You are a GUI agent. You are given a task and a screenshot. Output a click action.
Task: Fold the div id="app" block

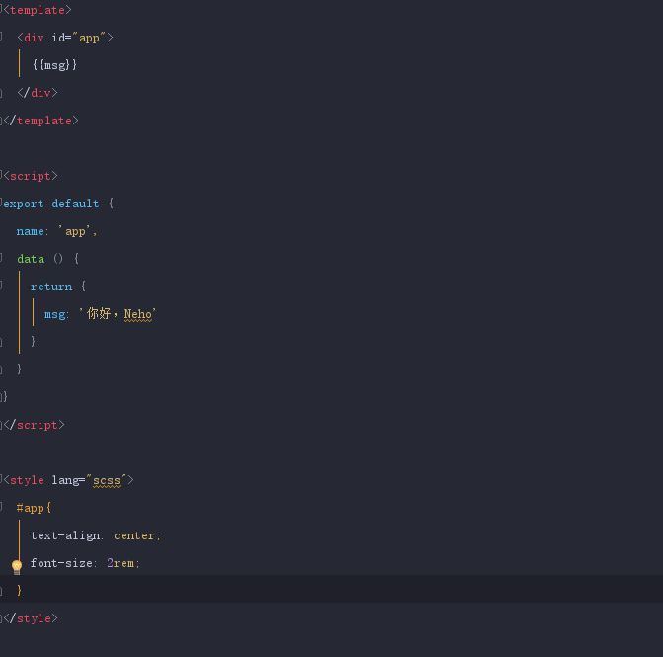coord(3,38)
